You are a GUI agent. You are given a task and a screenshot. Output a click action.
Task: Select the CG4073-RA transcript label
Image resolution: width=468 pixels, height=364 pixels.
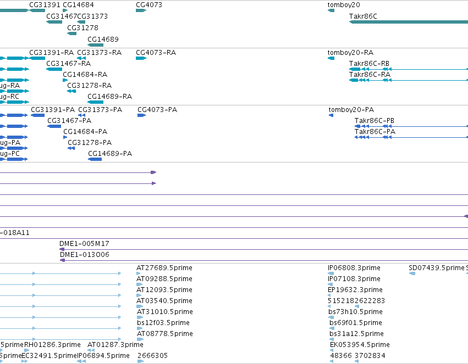tap(156, 52)
